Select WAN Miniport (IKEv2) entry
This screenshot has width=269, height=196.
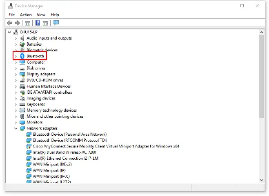[x=52, y=164]
